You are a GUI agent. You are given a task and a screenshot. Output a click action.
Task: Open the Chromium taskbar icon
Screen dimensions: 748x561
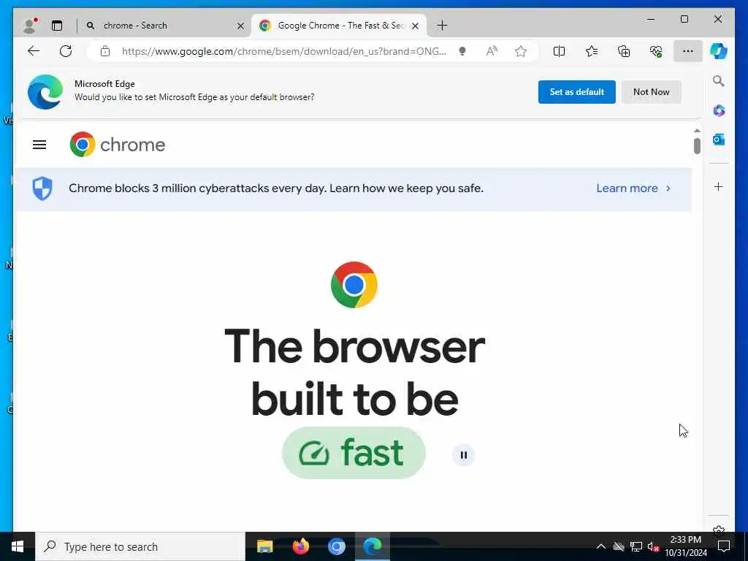[x=336, y=546]
